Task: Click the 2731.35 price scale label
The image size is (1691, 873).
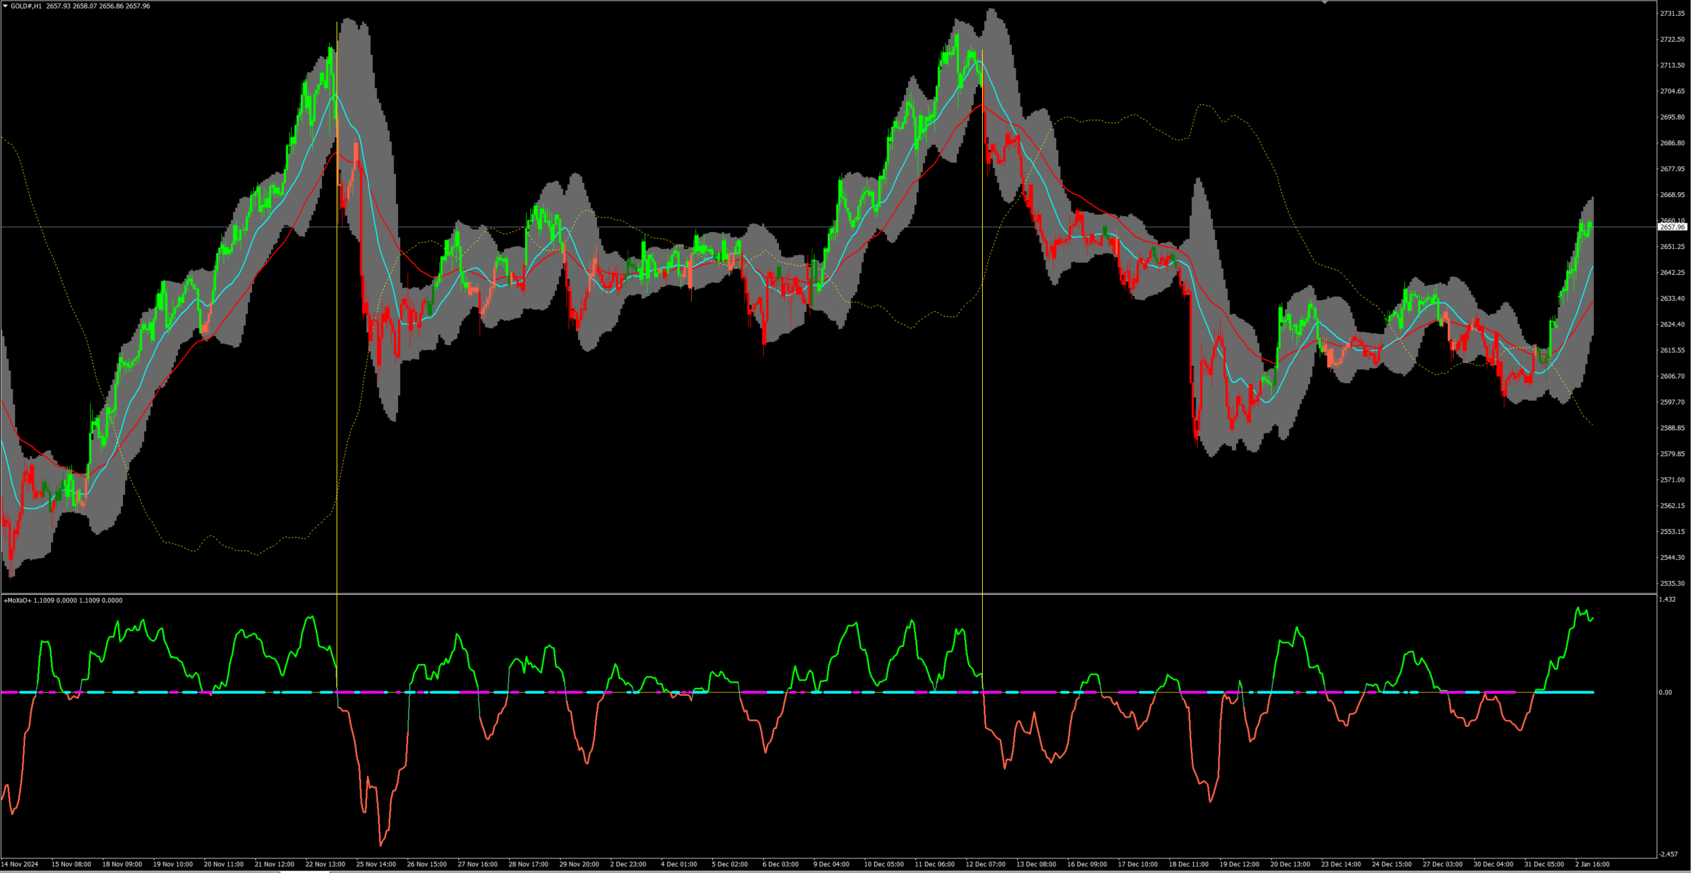Action: (x=1672, y=13)
